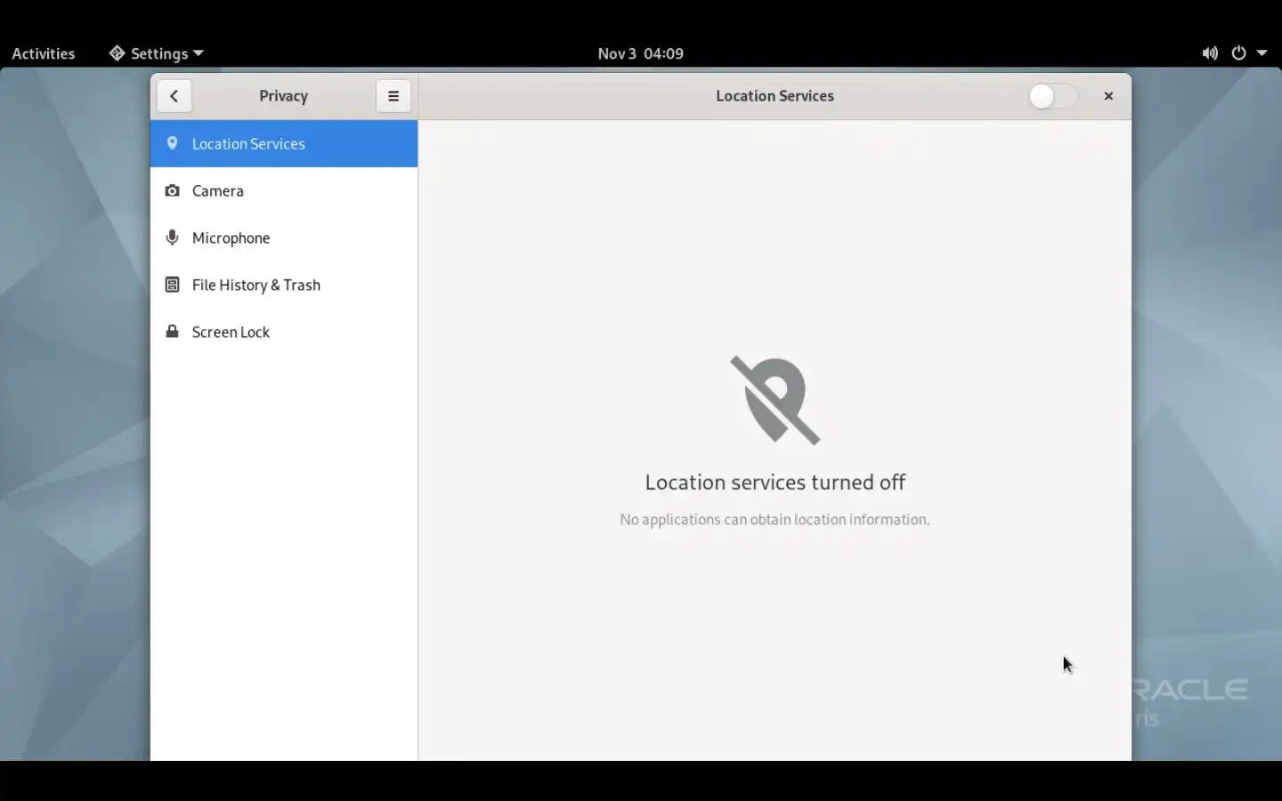Click the File History & Trash icon
The height and width of the screenshot is (801, 1282).
tap(173, 285)
